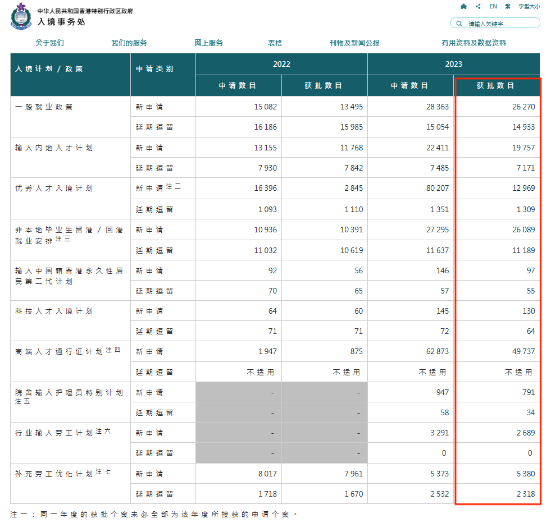The image size is (551, 523).
Task: Click the 入境事务处 site title
Action: (x=61, y=22)
